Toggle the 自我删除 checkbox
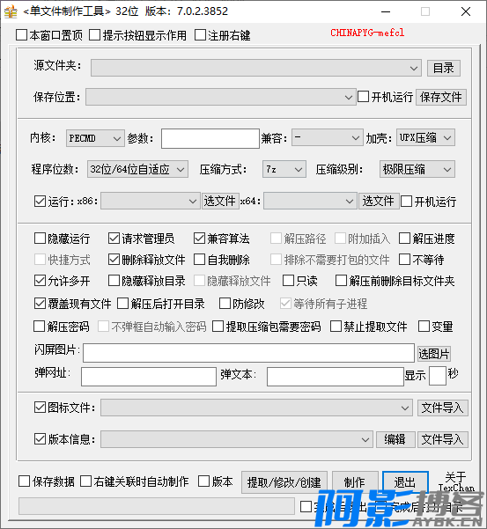The image size is (487, 529). (199, 260)
